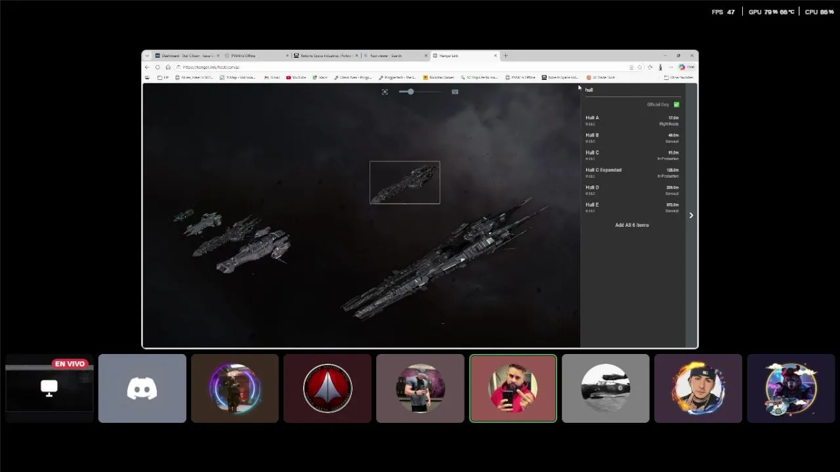This screenshot has width=840, height=472.
Task: Open the Client Area bookmark
Action: 353,77
